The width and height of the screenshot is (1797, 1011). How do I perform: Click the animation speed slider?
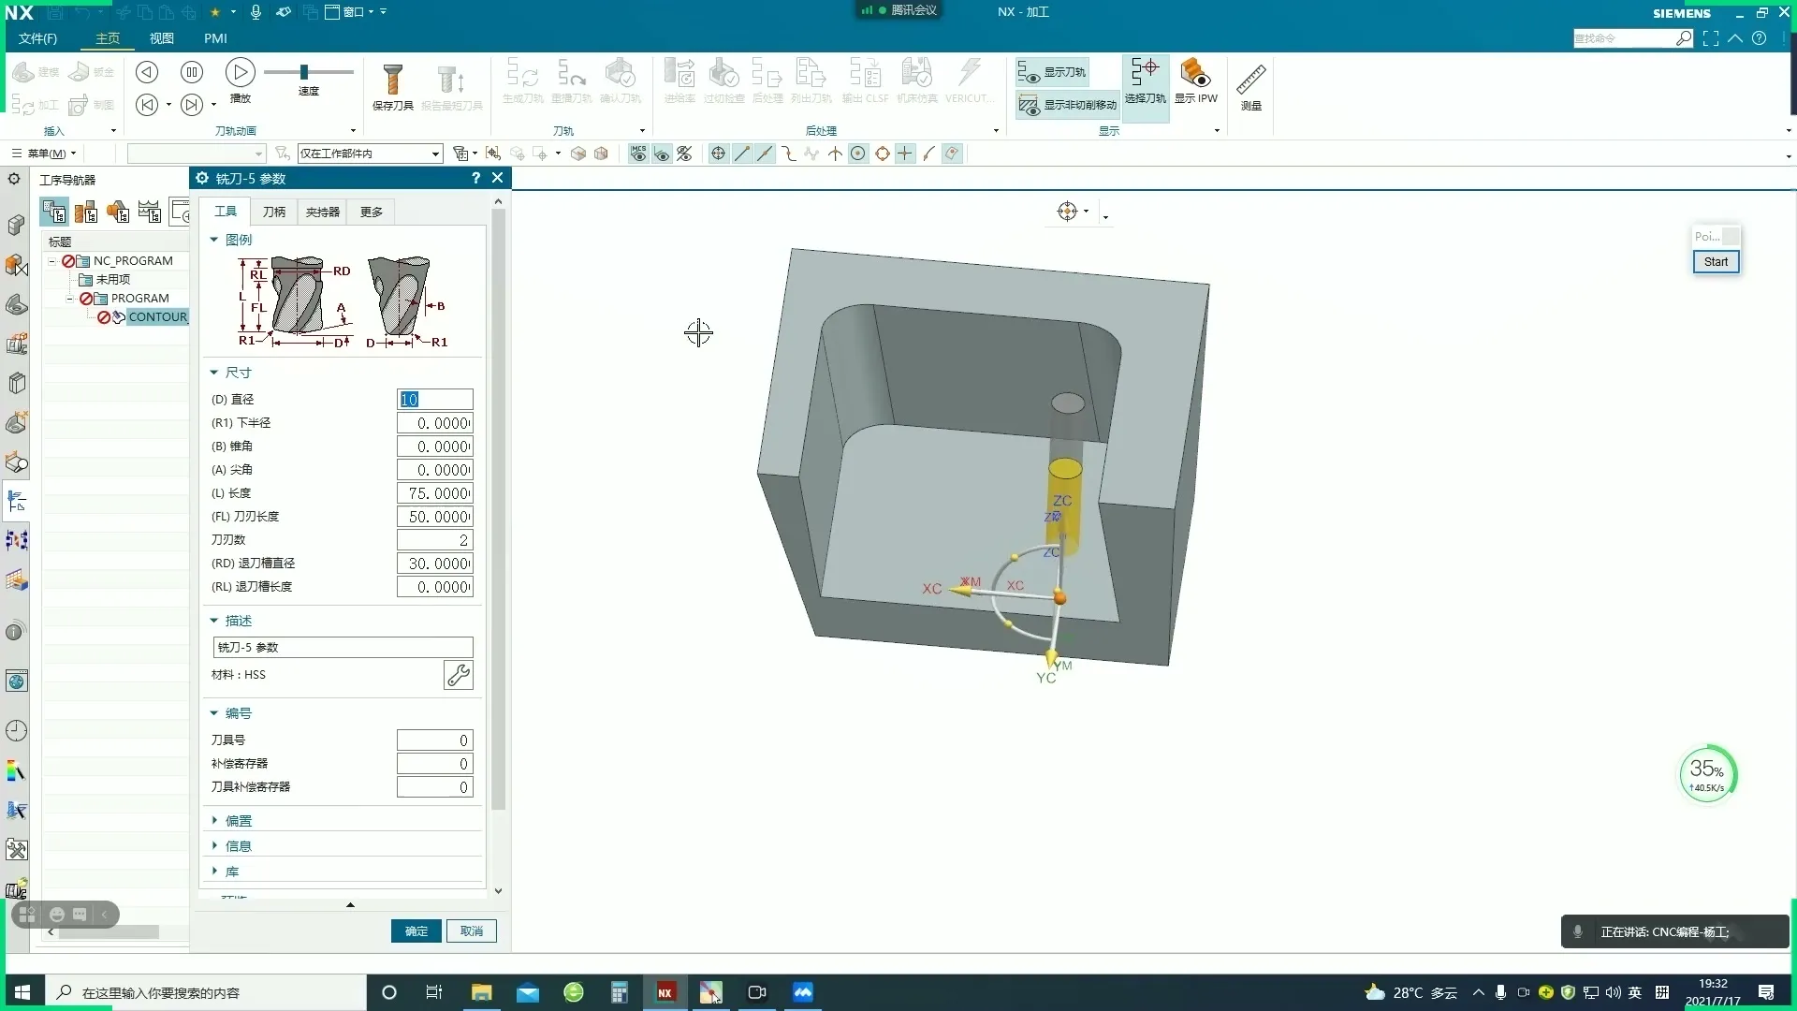304,72
